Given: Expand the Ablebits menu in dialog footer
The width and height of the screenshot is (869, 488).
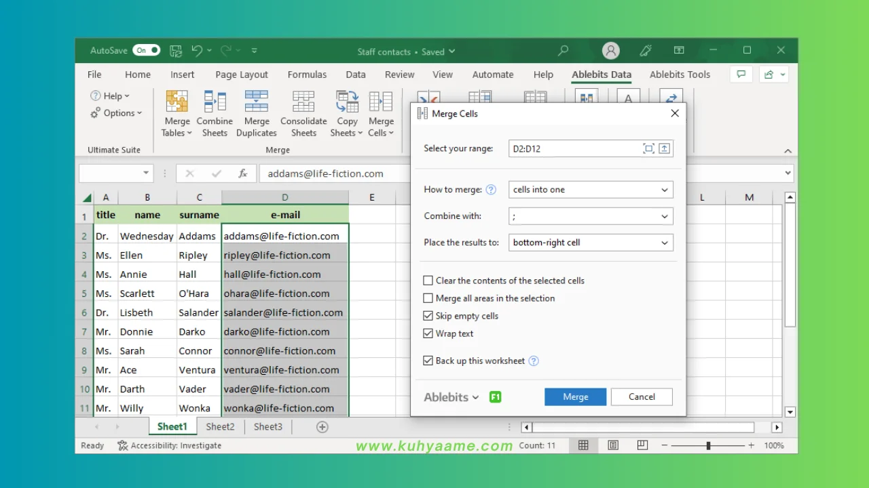Looking at the screenshot, I should click(451, 397).
